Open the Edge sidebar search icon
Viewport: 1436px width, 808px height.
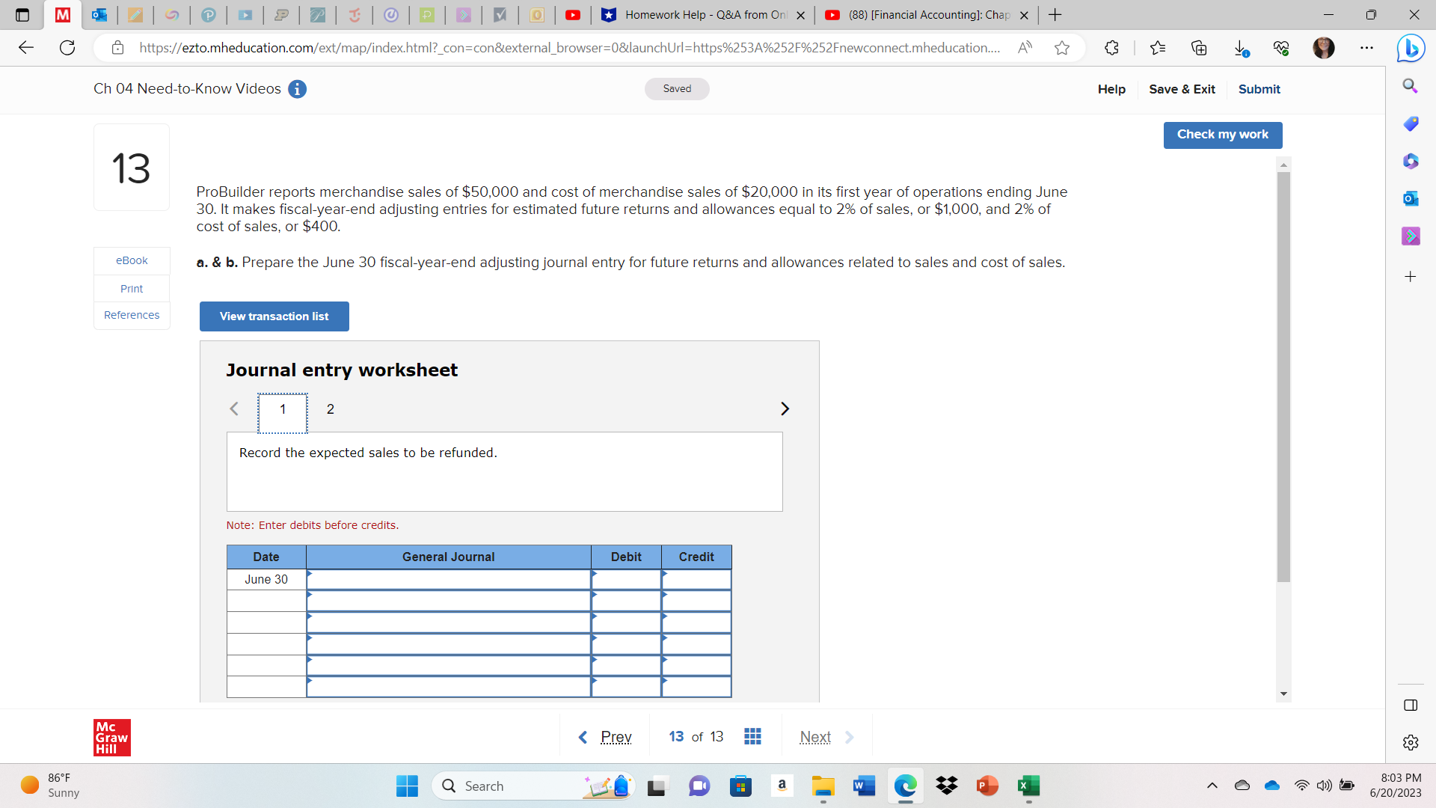pos(1410,86)
